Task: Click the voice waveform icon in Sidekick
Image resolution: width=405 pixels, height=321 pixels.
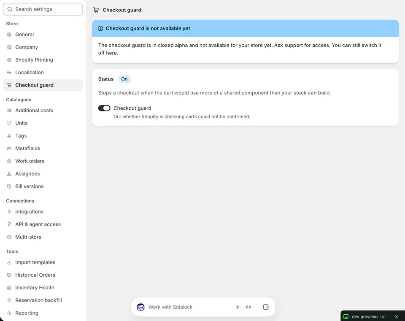Action: click(x=248, y=307)
